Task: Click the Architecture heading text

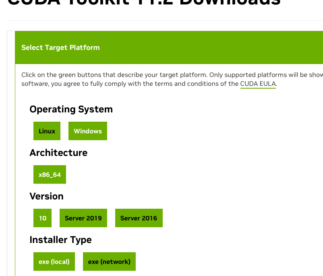Action: [x=58, y=153]
